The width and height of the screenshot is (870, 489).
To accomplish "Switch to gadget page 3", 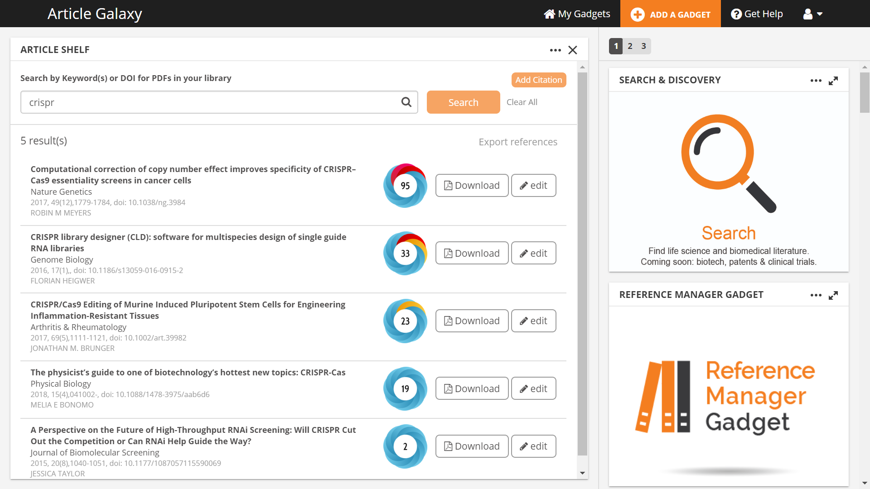I will [643, 46].
